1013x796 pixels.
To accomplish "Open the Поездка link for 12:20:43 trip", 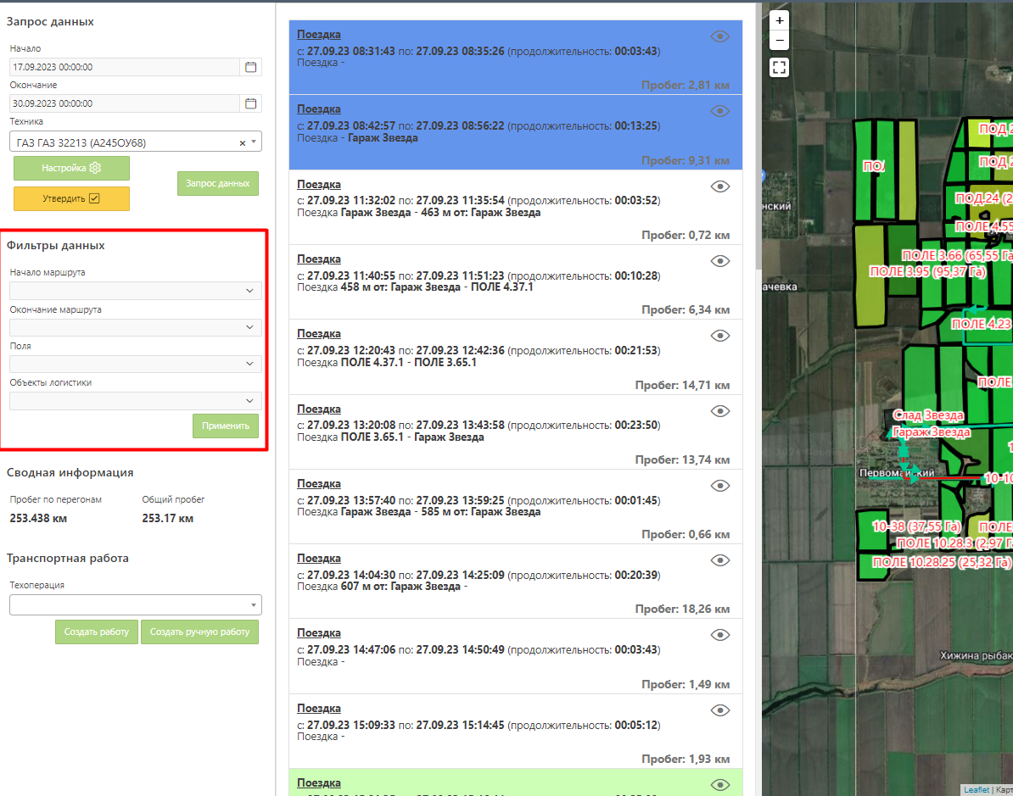I will 319,334.
